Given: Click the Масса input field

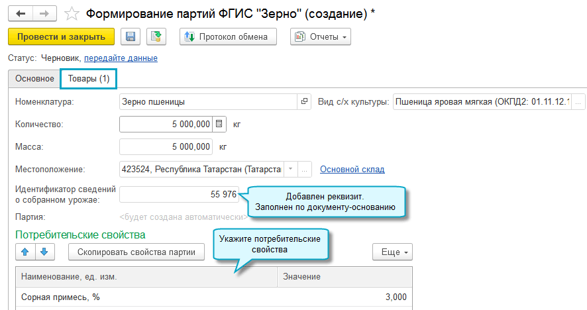Looking at the screenshot, I should tap(166, 146).
